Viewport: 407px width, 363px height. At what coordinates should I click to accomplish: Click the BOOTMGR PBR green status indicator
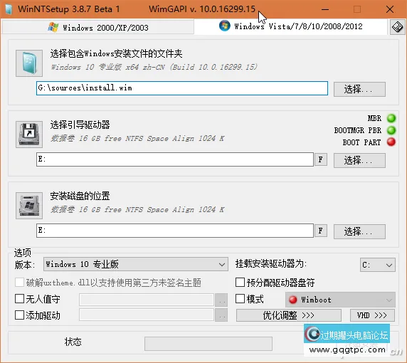(x=391, y=130)
